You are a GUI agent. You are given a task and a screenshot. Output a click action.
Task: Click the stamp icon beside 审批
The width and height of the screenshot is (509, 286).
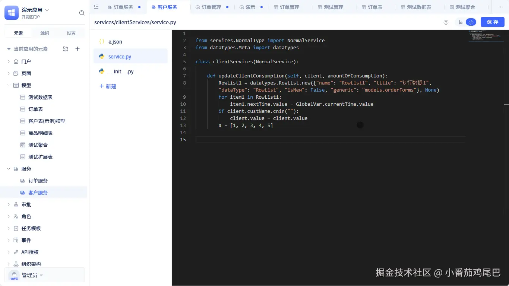click(16, 204)
